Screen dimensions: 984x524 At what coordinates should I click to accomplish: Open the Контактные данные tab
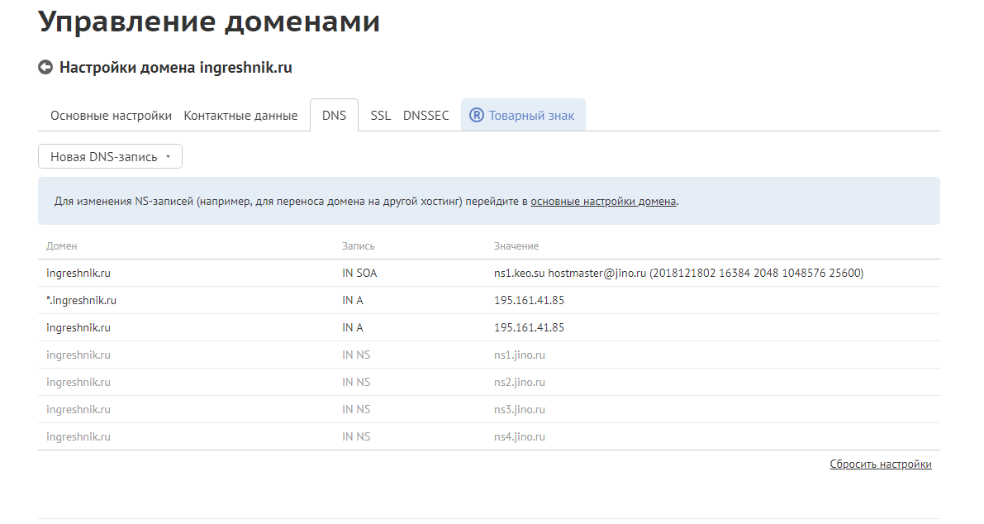(x=240, y=116)
